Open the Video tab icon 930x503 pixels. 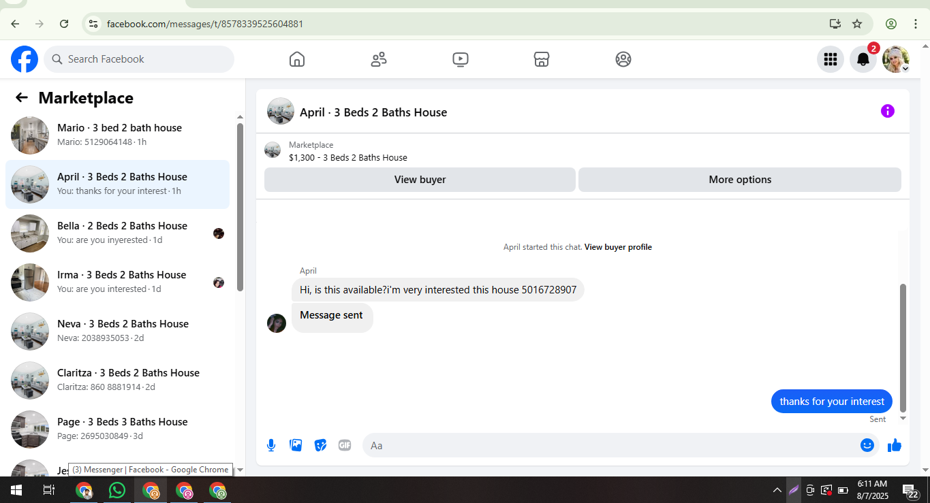click(461, 59)
